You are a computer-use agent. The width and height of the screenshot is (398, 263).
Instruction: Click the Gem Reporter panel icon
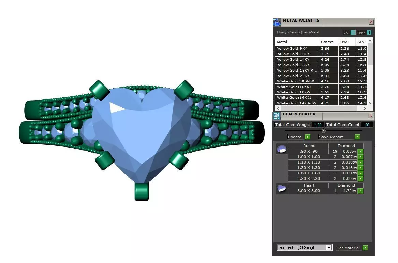click(276, 116)
